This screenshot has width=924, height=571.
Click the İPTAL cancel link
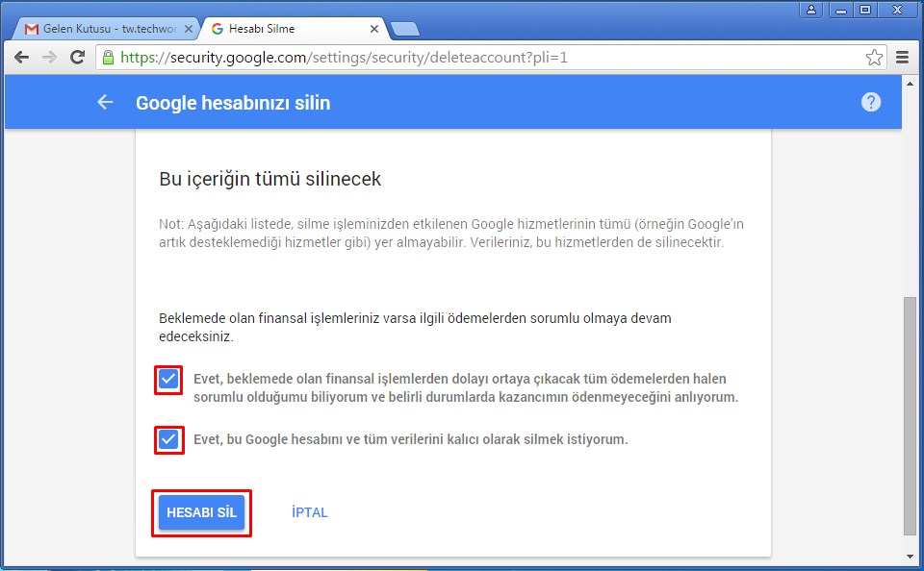tap(310, 513)
